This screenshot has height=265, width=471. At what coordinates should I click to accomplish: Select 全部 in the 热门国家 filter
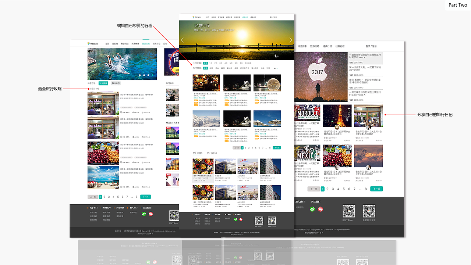[206, 68]
